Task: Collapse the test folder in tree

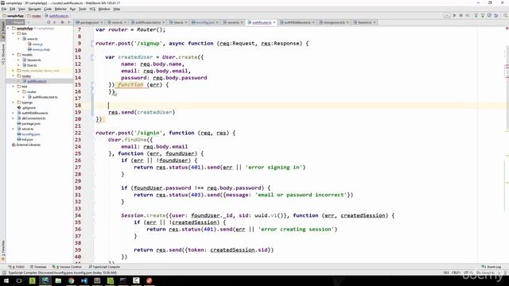Action: 14,87
